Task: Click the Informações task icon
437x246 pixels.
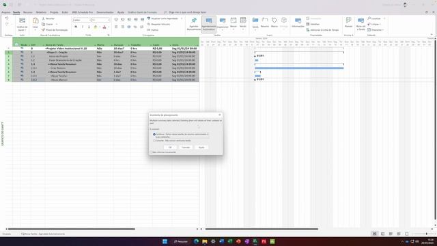Action: click(x=298, y=20)
